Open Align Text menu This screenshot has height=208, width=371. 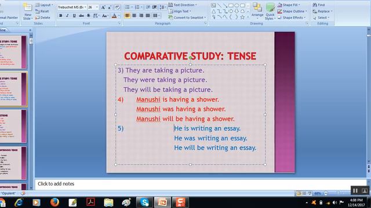click(180, 11)
